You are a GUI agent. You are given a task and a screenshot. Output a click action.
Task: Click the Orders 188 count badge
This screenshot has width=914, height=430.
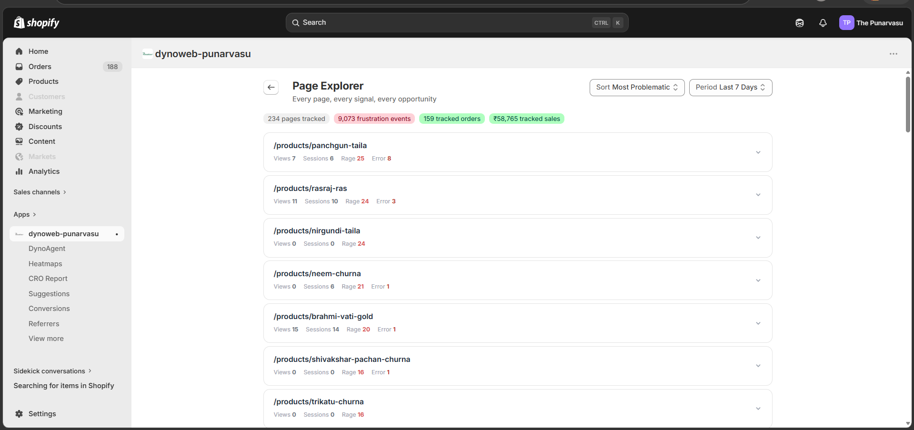[112, 67]
